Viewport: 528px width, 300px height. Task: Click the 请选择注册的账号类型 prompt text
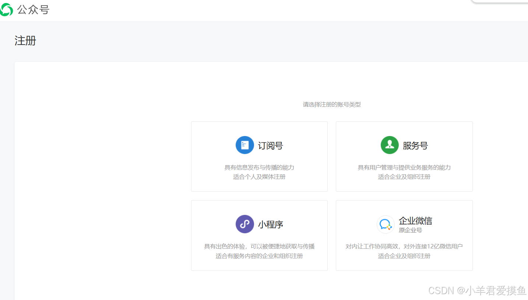(x=332, y=105)
